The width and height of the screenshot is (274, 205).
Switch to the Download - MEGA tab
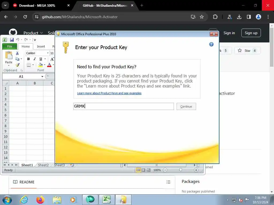41,5
